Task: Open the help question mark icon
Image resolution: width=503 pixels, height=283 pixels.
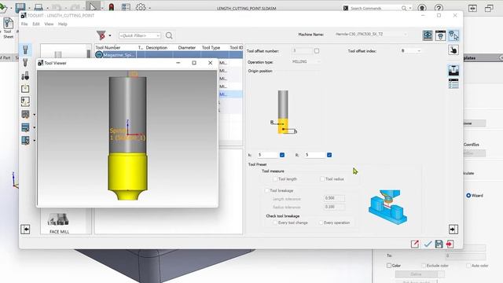Action: (x=439, y=8)
